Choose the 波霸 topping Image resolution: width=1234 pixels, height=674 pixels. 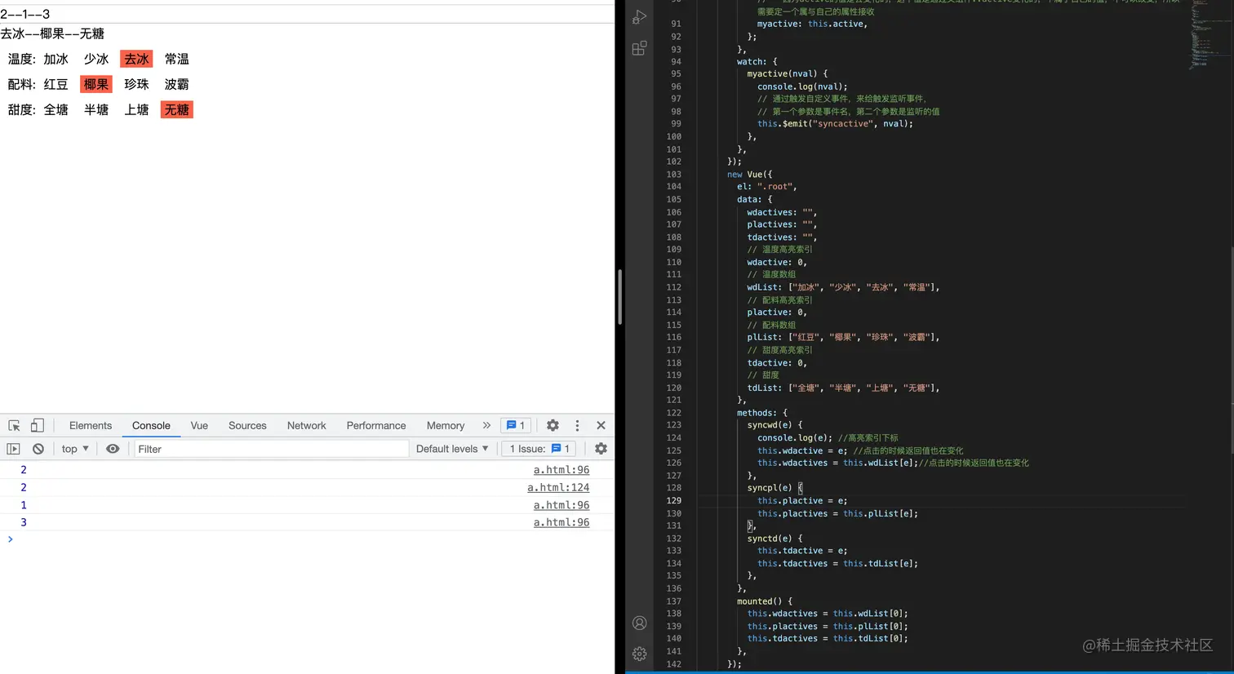pyautogui.click(x=176, y=84)
